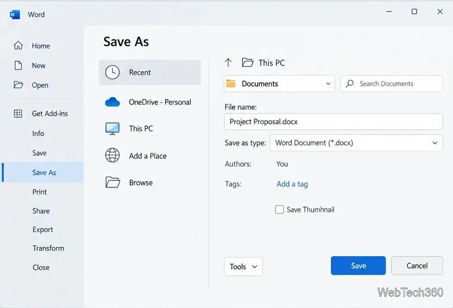This screenshot has width=453, height=308.
Task: Click the open folder icon beside This PC path
Action: click(x=247, y=63)
